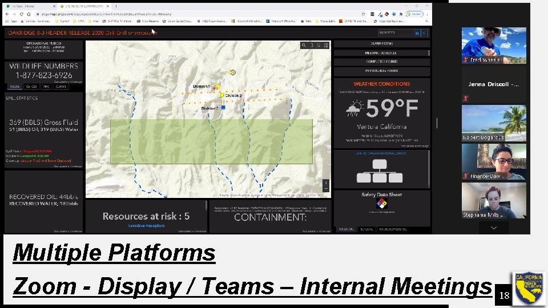Reload the page with the refresh icon

click(21, 14)
